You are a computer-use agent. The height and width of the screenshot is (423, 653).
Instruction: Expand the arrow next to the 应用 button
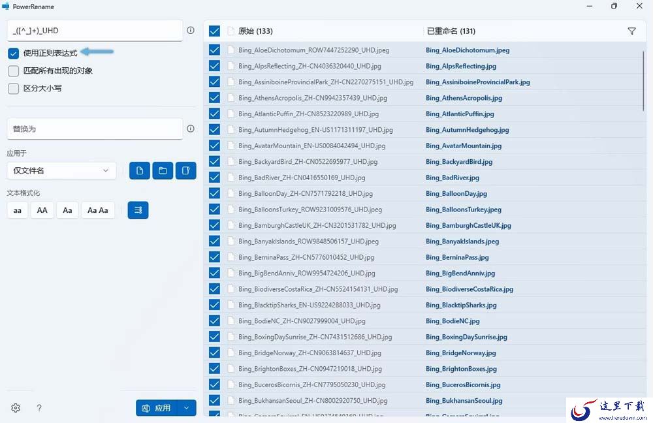click(x=187, y=408)
